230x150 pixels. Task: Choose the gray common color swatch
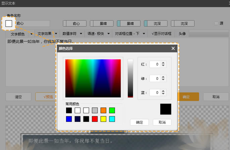pyautogui.click(x=95, y=110)
